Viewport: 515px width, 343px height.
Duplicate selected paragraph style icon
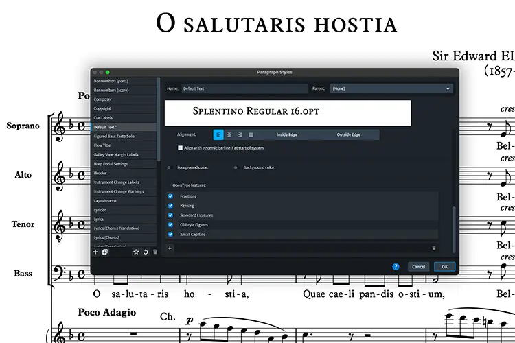(105, 252)
